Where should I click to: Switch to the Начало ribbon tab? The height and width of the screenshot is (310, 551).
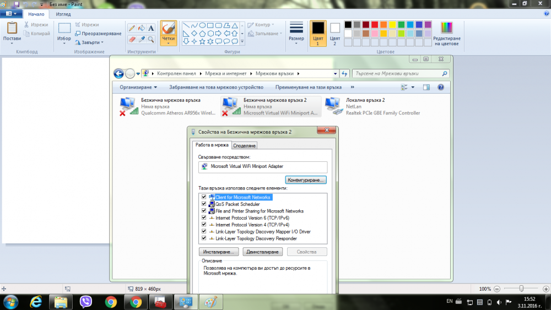click(x=36, y=14)
